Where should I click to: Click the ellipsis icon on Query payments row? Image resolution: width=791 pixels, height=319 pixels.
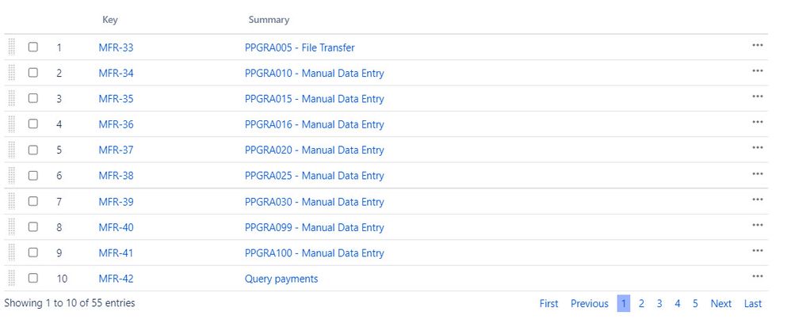(x=757, y=276)
